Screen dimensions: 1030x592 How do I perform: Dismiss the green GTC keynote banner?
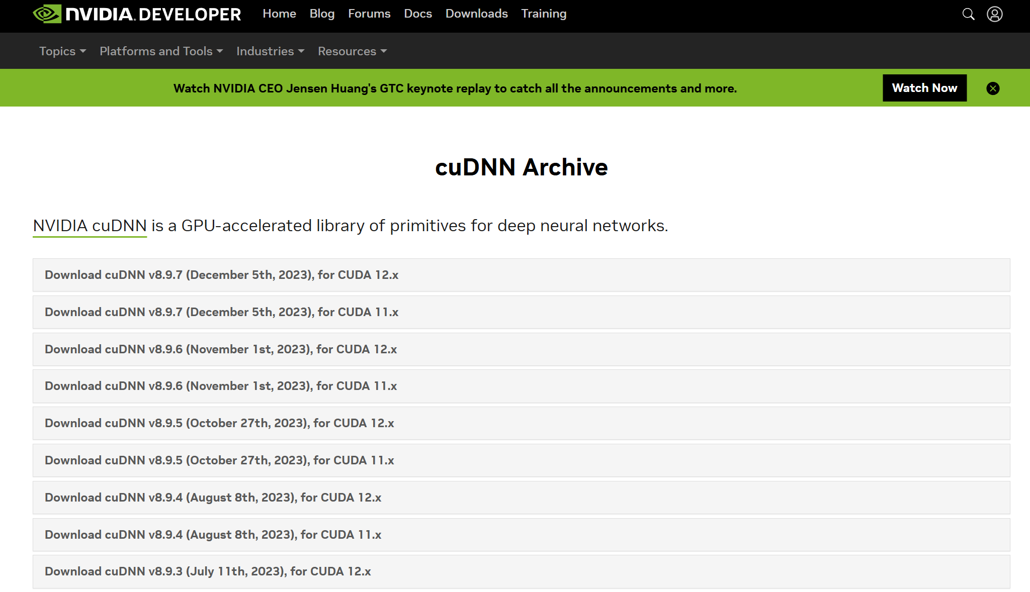click(x=993, y=88)
